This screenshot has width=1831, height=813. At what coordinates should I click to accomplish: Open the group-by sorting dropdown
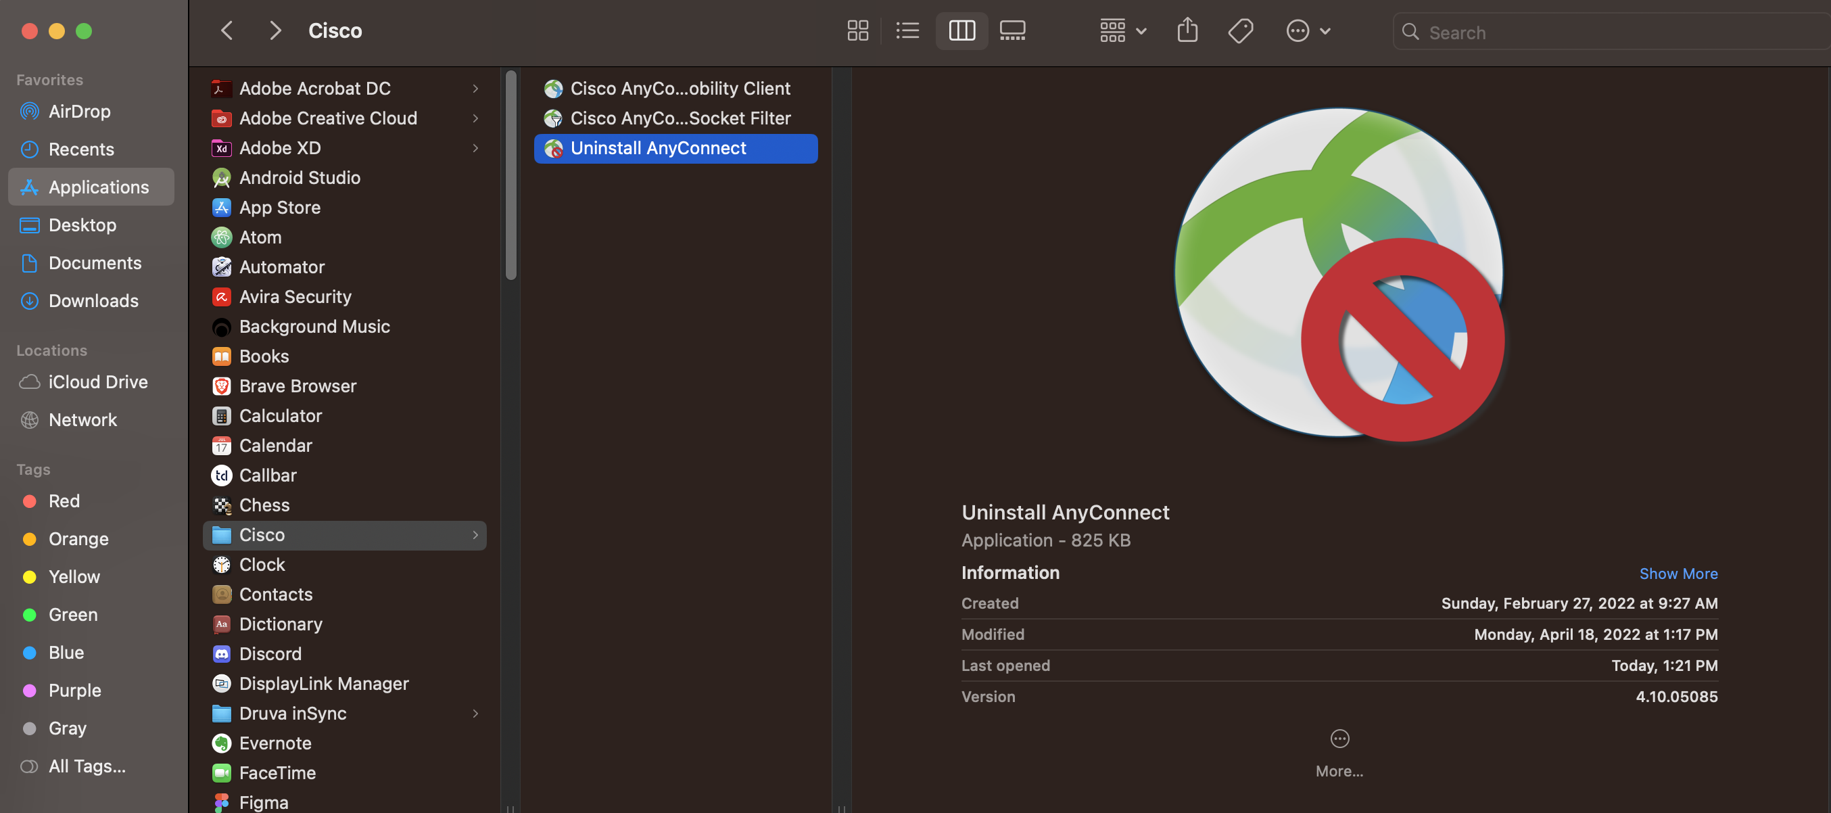1121,30
